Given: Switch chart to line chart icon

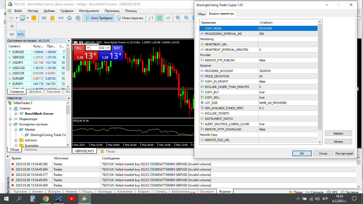Looking at the screenshot, I should coord(168,18).
